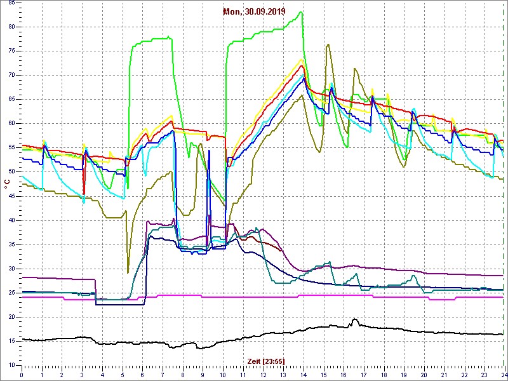
Task: Select the 75 temperature axis value
Action: 11,51
